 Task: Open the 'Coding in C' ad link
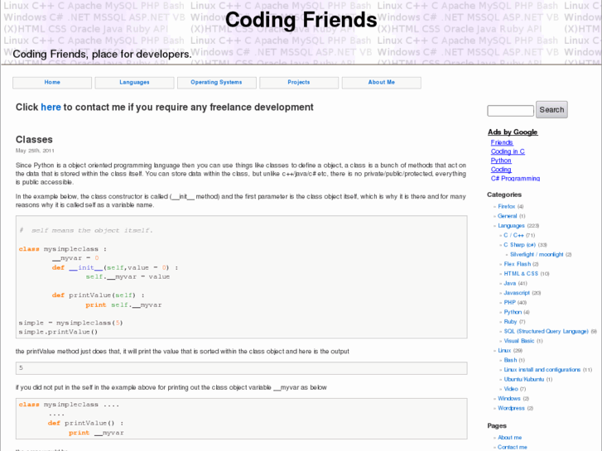(508, 151)
